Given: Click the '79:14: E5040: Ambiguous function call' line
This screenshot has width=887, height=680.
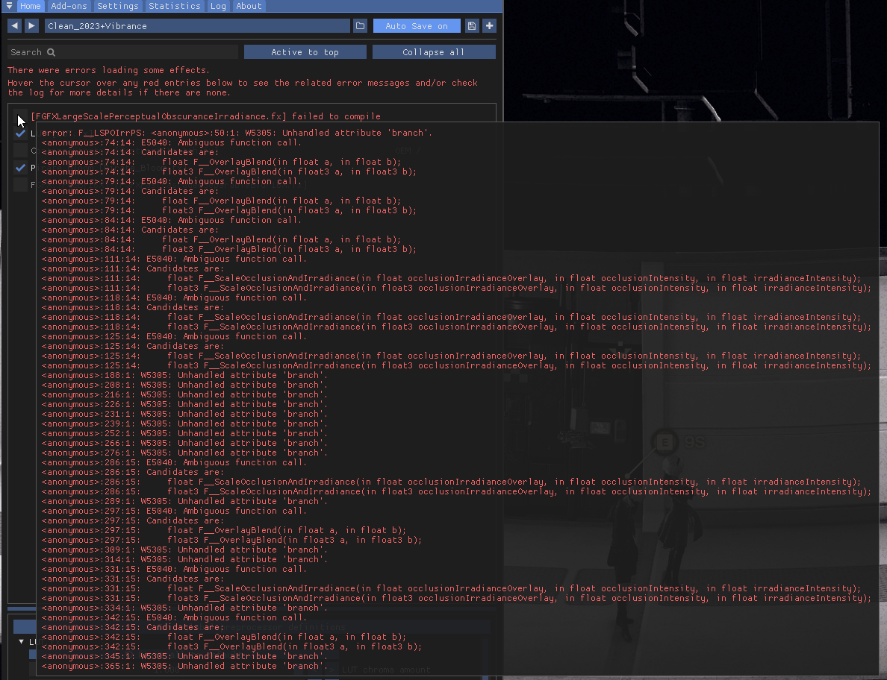Looking at the screenshot, I should (172, 181).
